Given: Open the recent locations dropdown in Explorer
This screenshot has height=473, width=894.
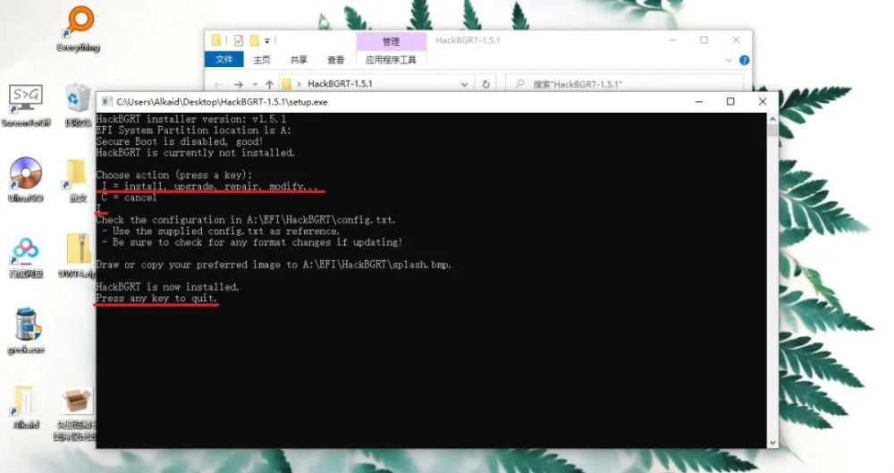Looking at the screenshot, I should tap(255, 84).
